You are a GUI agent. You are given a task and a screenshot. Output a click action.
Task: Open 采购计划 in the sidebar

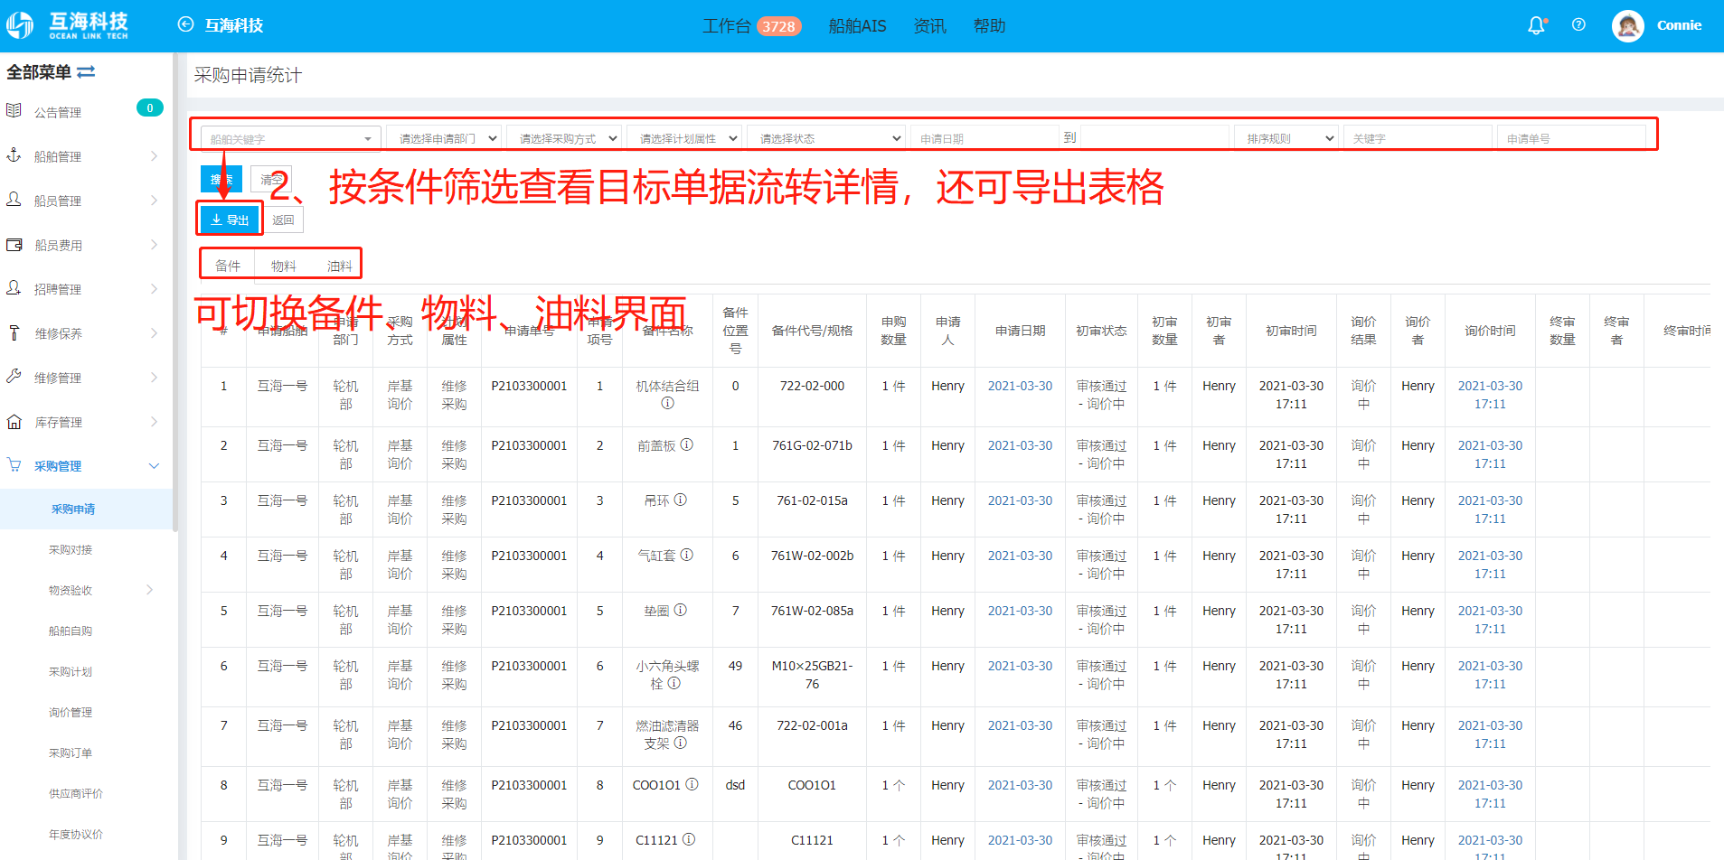[x=71, y=671]
